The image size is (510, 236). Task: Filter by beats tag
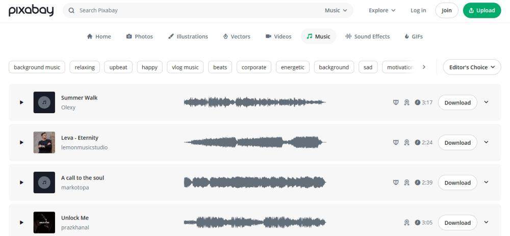point(220,67)
